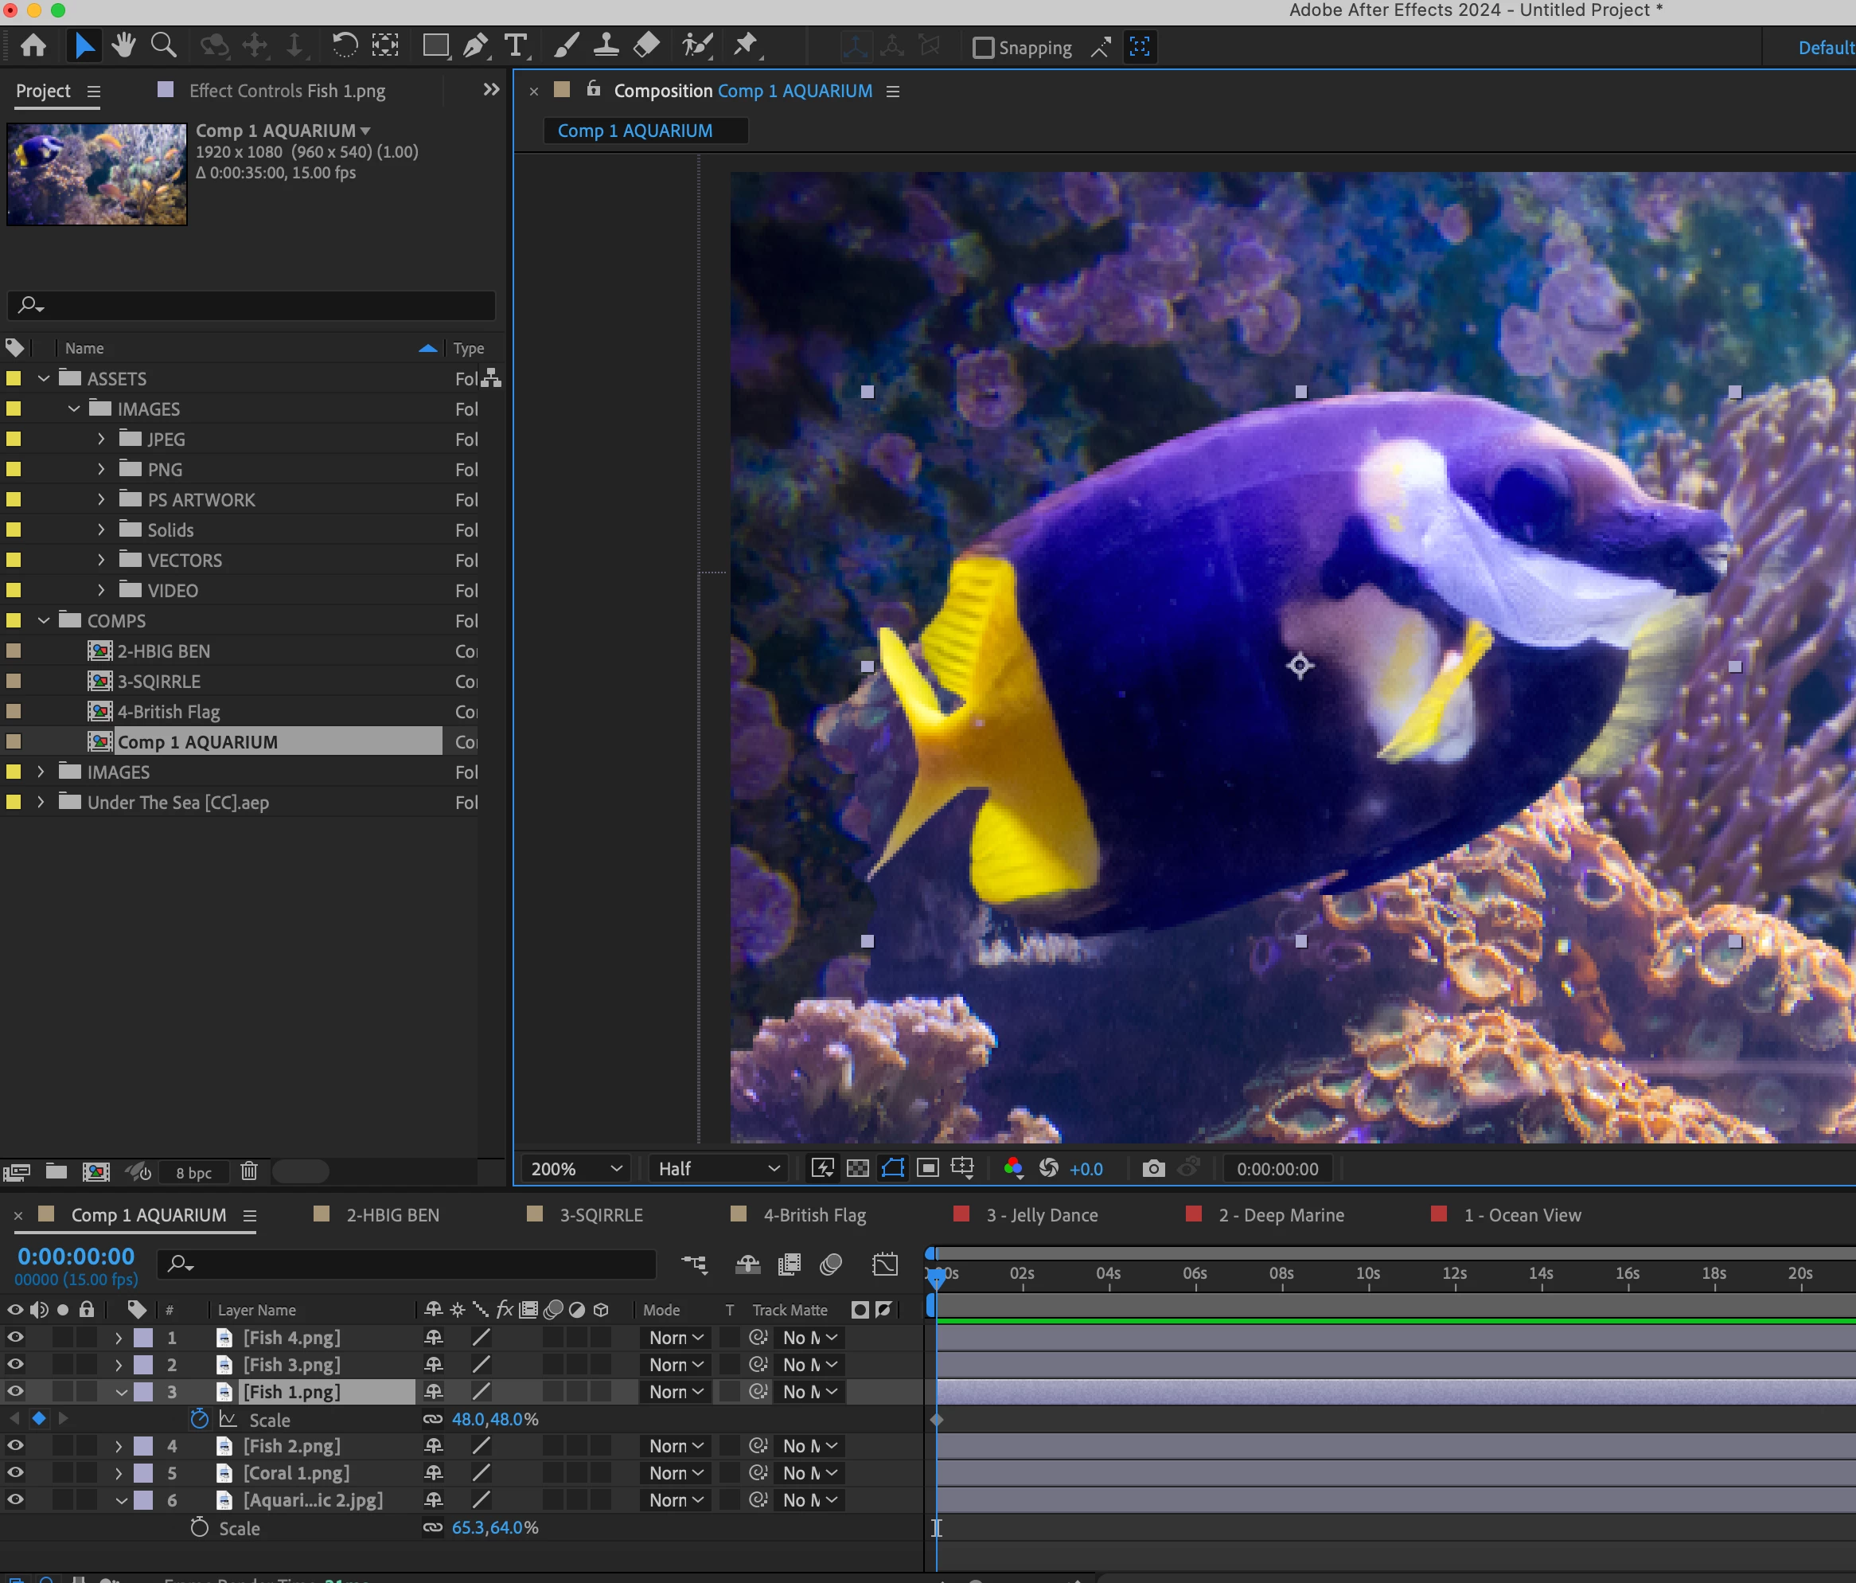
Task: Toggle transparency grid in viewer
Action: (x=857, y=1169)
